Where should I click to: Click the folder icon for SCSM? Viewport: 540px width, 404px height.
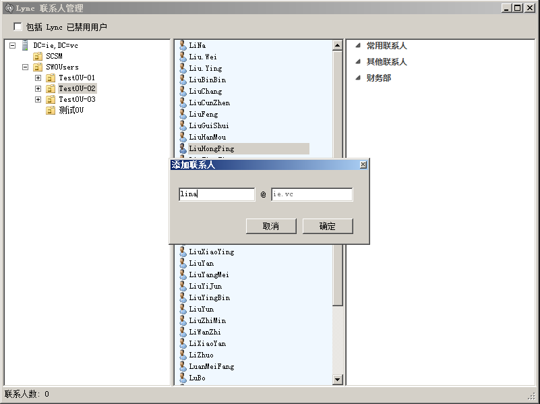(38, 57)
